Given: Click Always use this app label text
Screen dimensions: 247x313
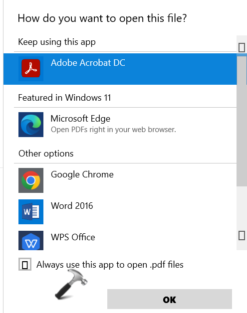Looking at the screenshot, I should pos(110,265).
